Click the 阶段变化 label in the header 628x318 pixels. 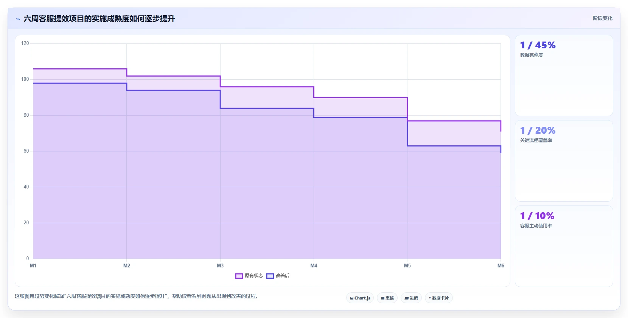tap(602, 18)
